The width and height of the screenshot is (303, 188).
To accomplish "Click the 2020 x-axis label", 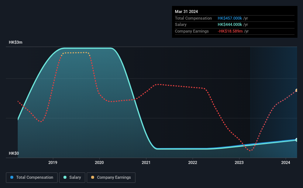I will pyautogui.click(x=99, y=162).
